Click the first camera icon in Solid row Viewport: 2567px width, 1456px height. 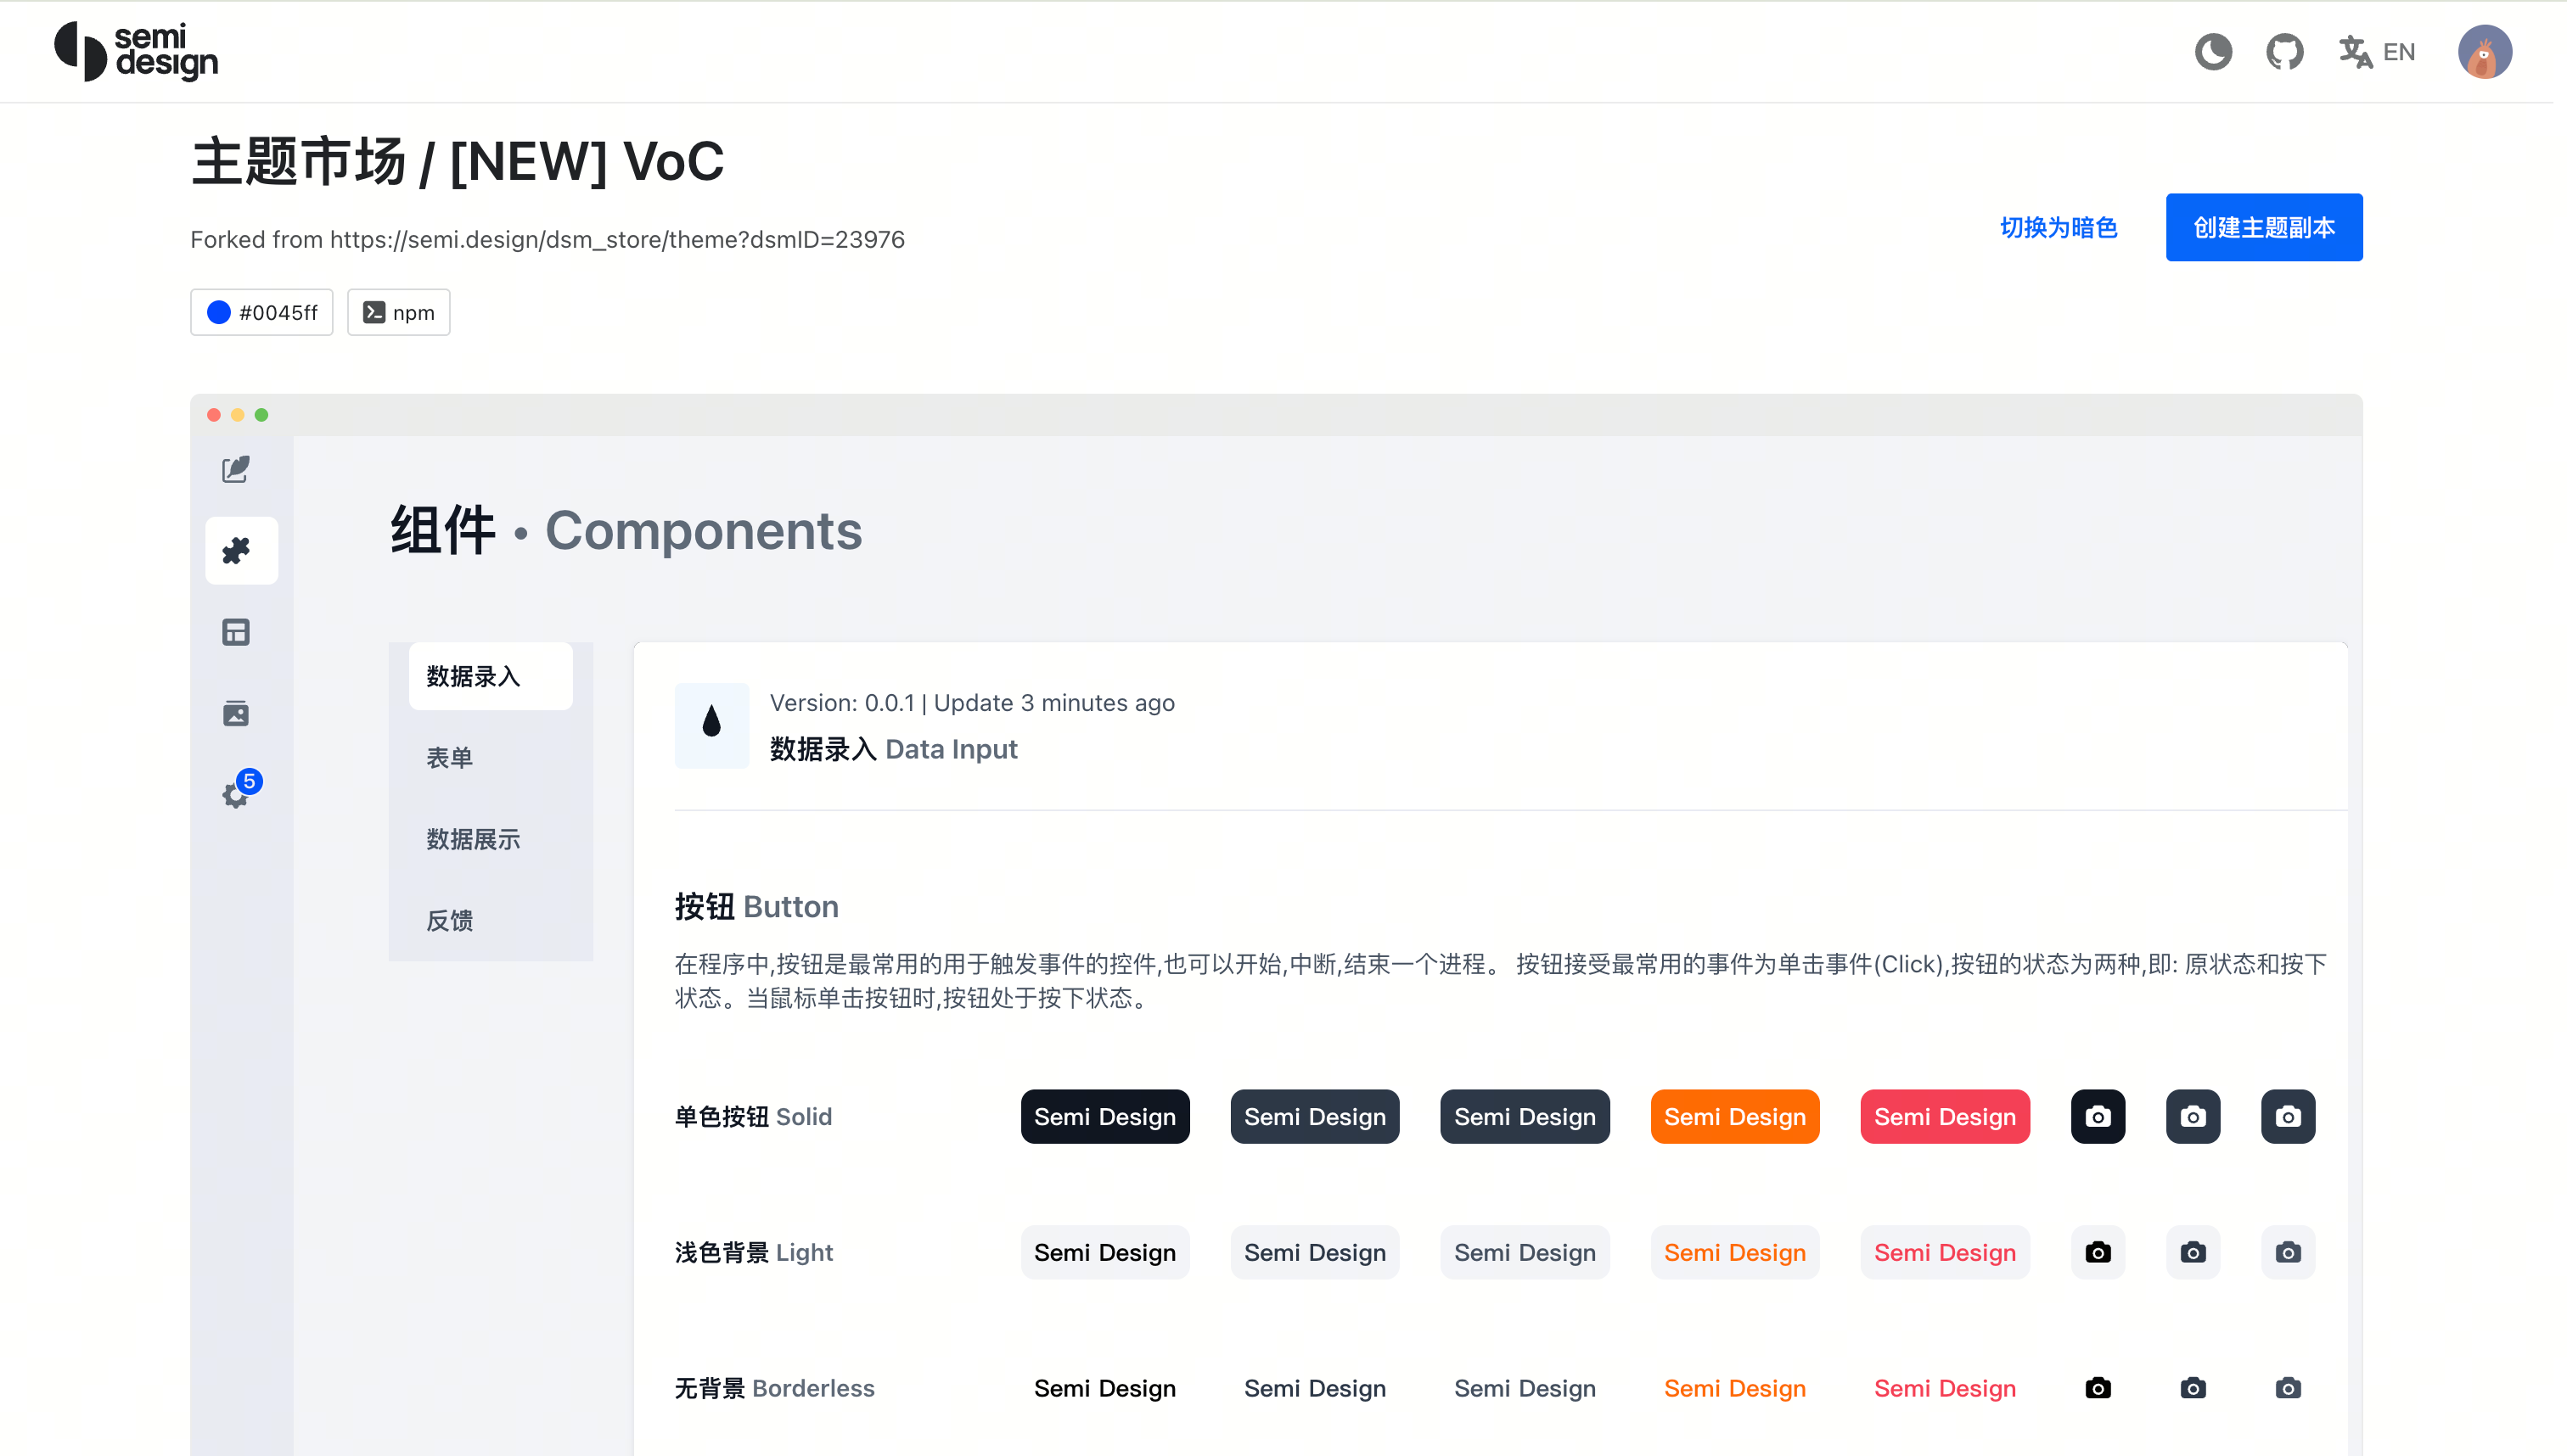pos(2098,1116)
